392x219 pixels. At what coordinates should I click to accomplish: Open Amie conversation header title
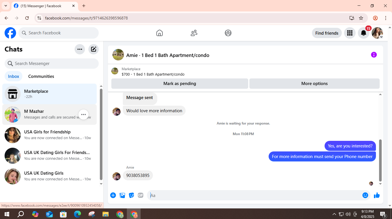[168, 55]
